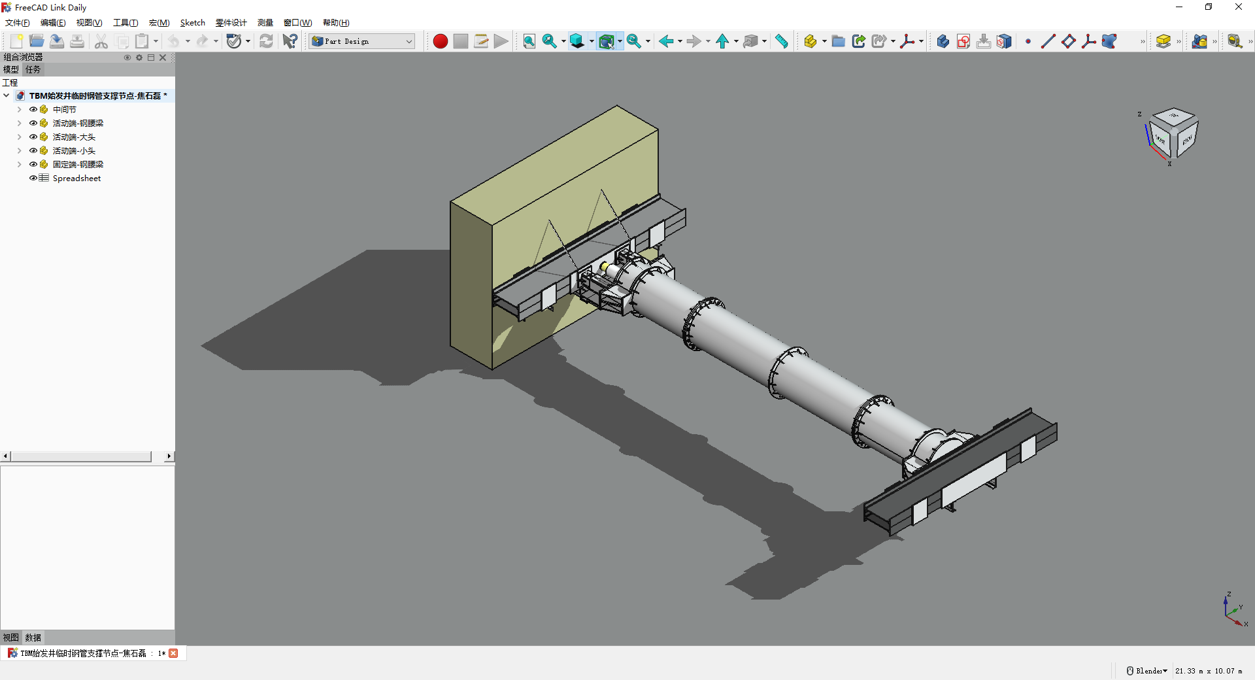Image resolution: width=1255 pixels, height=680 pixels.
Task: Collapse the TBM document root node
Action: coord(7,95)
